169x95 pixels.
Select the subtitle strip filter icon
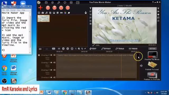pos(61,13)
